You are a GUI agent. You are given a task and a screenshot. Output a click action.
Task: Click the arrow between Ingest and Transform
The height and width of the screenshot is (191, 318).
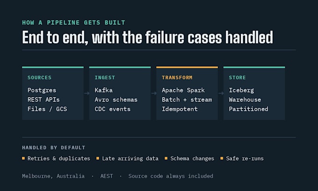(154, 93)
